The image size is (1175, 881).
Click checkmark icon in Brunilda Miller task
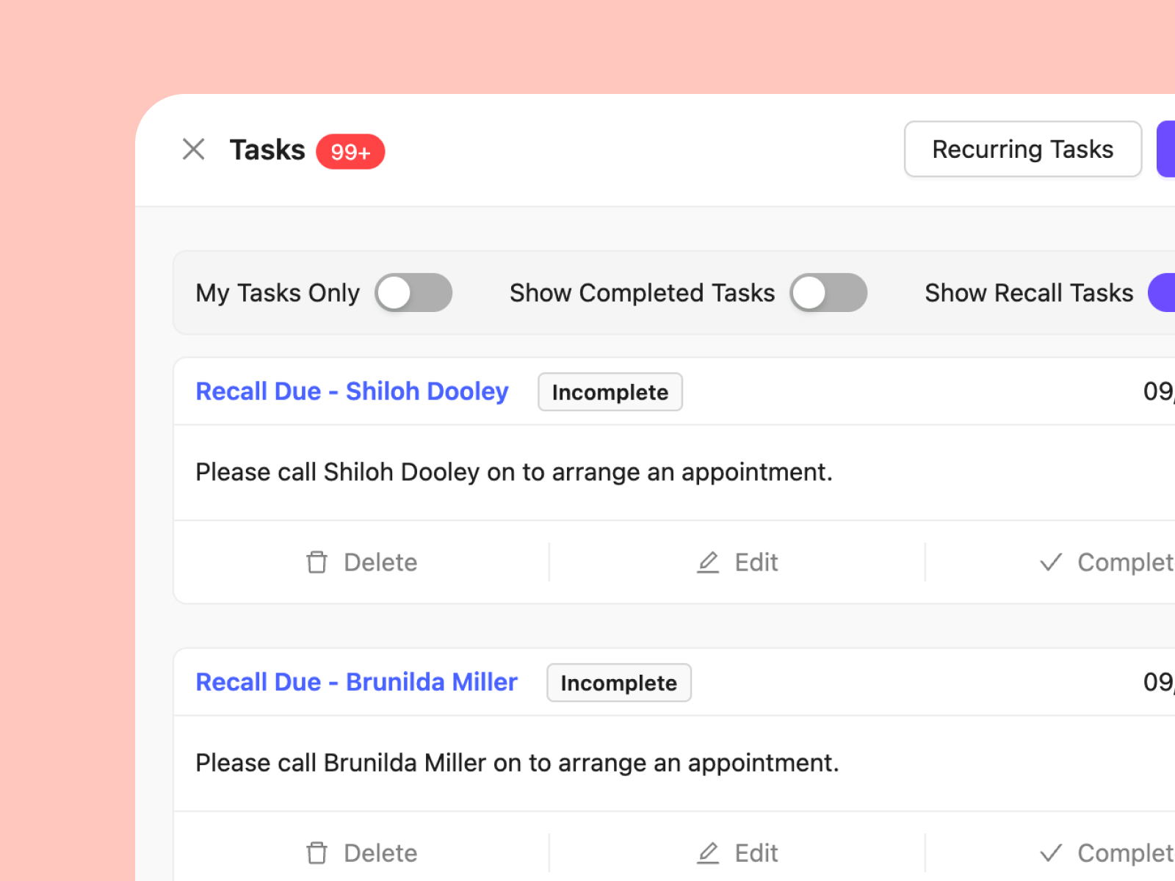coord(1052,853)
